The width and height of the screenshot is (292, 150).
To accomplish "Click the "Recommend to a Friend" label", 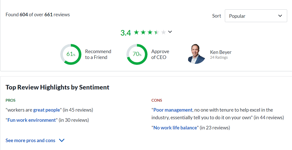I will (x=98, y=54).
